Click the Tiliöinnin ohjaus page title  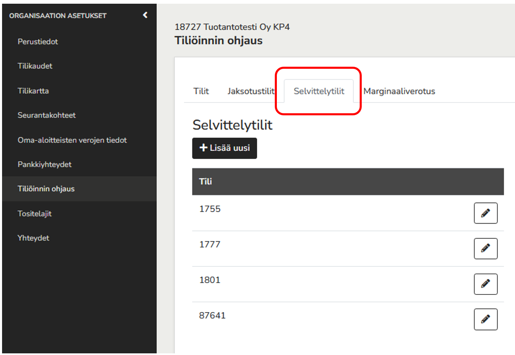[218, 41]
